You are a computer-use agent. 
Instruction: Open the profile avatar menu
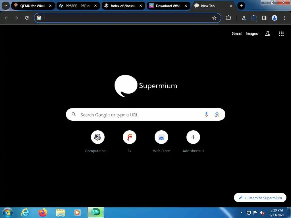click(x=275, y=18)
